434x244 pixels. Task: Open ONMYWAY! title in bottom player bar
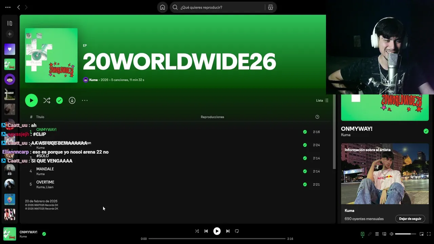(x=28, y=232)
